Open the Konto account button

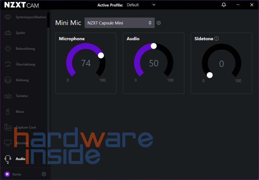(13, 174)
